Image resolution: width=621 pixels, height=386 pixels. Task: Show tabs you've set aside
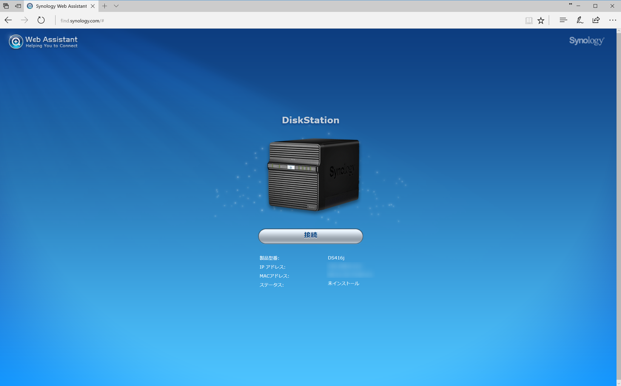click(x=6, y=6)
